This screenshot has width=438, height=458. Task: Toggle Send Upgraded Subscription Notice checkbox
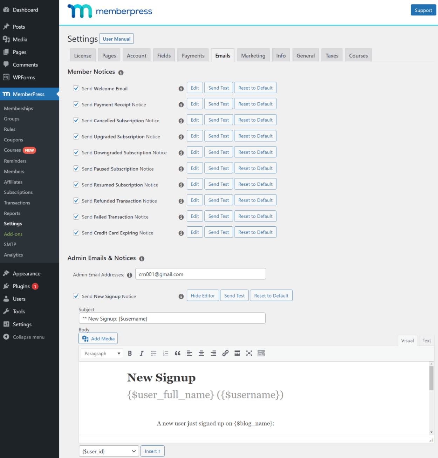click(x=76, y=137)
